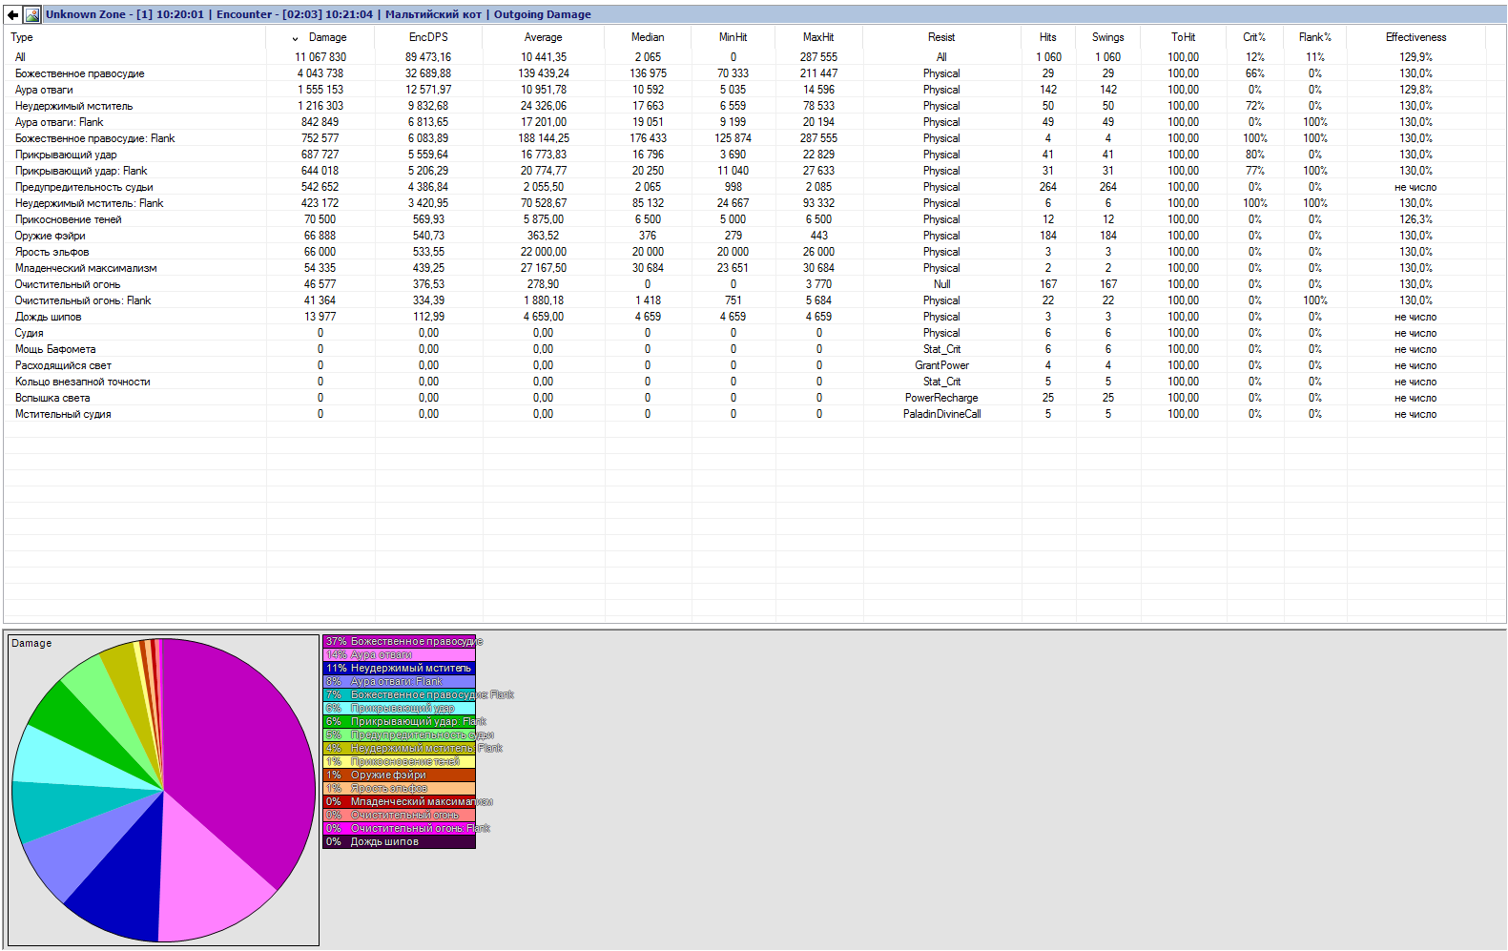Viewport: 1508px width, 951px height.
Task: Sort by the Swings column header
Action: (x=1107, y=37)
